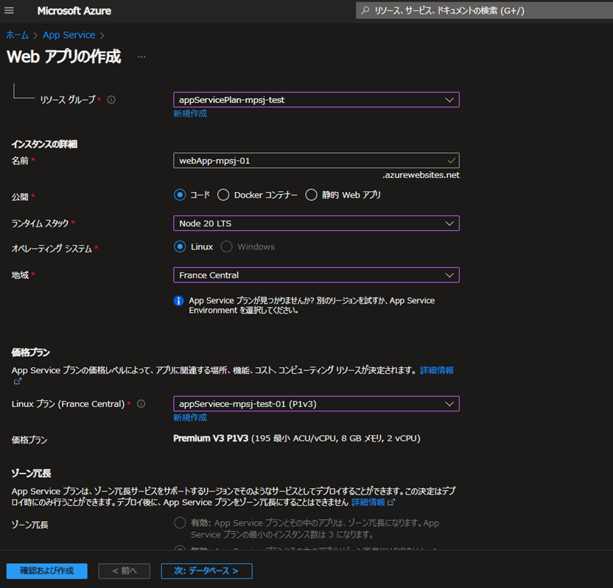Open 詳細情報 link for zone redundancy
Viewport: 613px width, 588px height.
coord(368,502)
